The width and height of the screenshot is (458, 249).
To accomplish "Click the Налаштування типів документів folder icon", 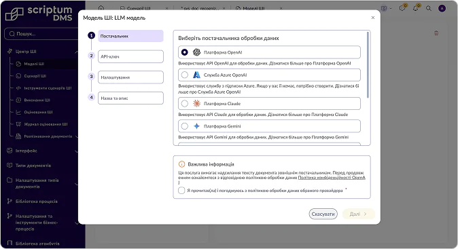I will pyautogui.click(x=10, y=180).
